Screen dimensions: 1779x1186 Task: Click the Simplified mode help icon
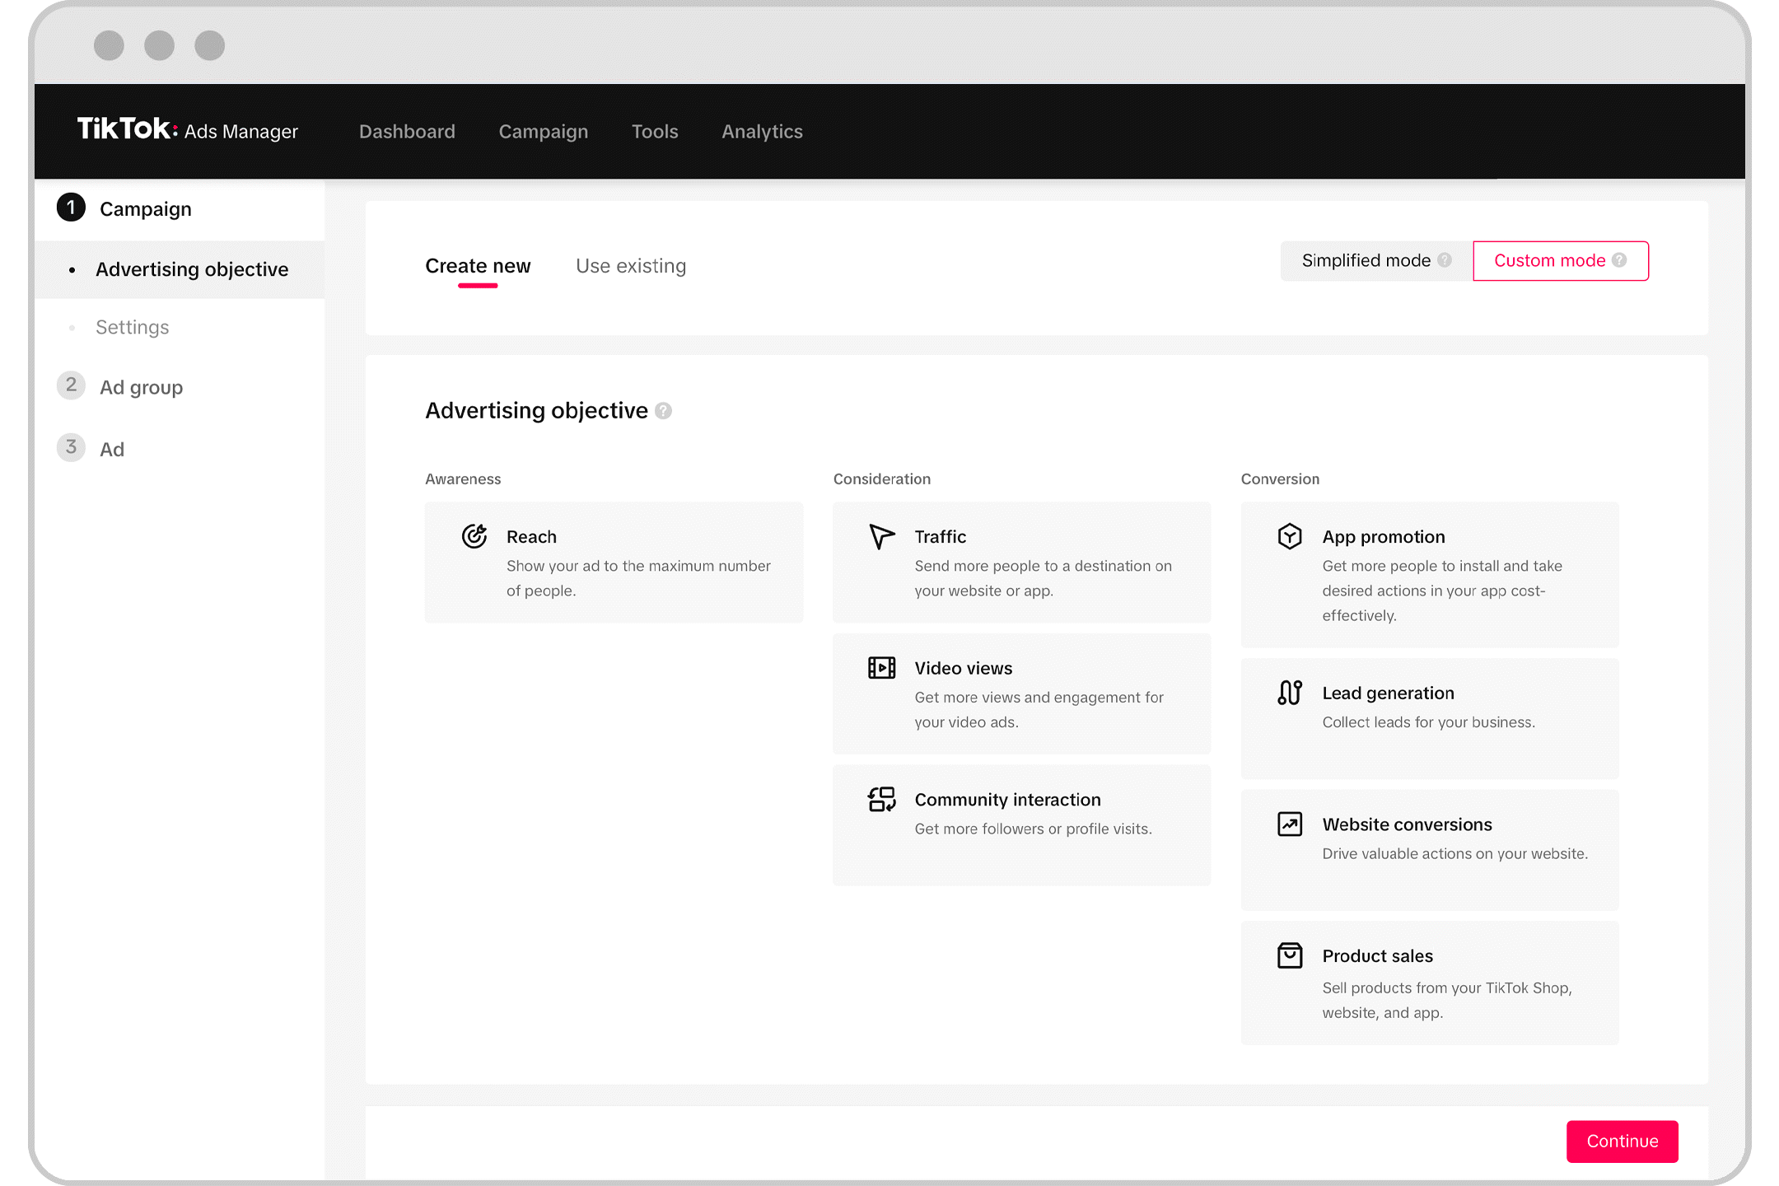click(1445, 260)
